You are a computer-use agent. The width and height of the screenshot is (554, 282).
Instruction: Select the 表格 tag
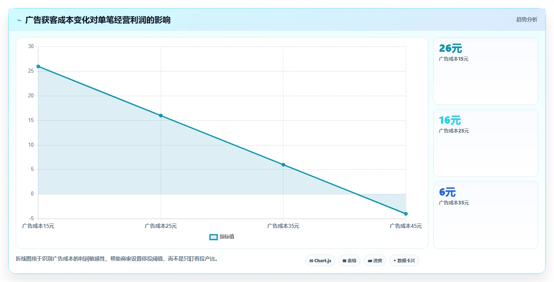(x=349, y=261)
